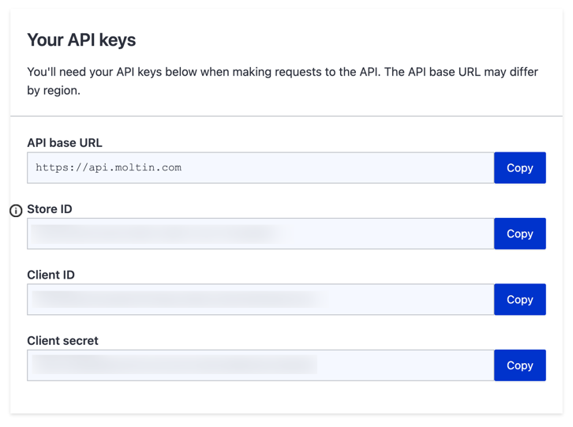Click the API keys description paragraph
This screenshot has width=573, height=427.
[283, 81]
